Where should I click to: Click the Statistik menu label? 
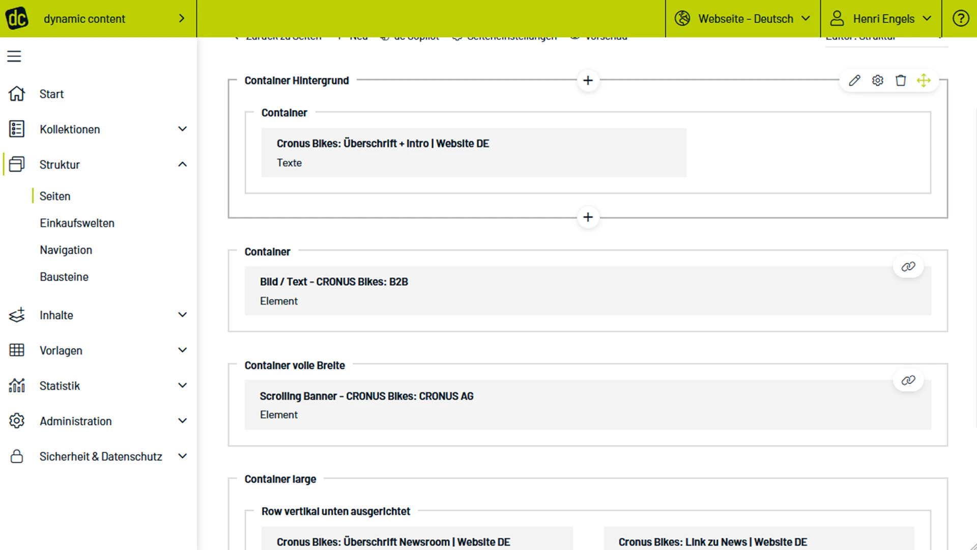60,386
